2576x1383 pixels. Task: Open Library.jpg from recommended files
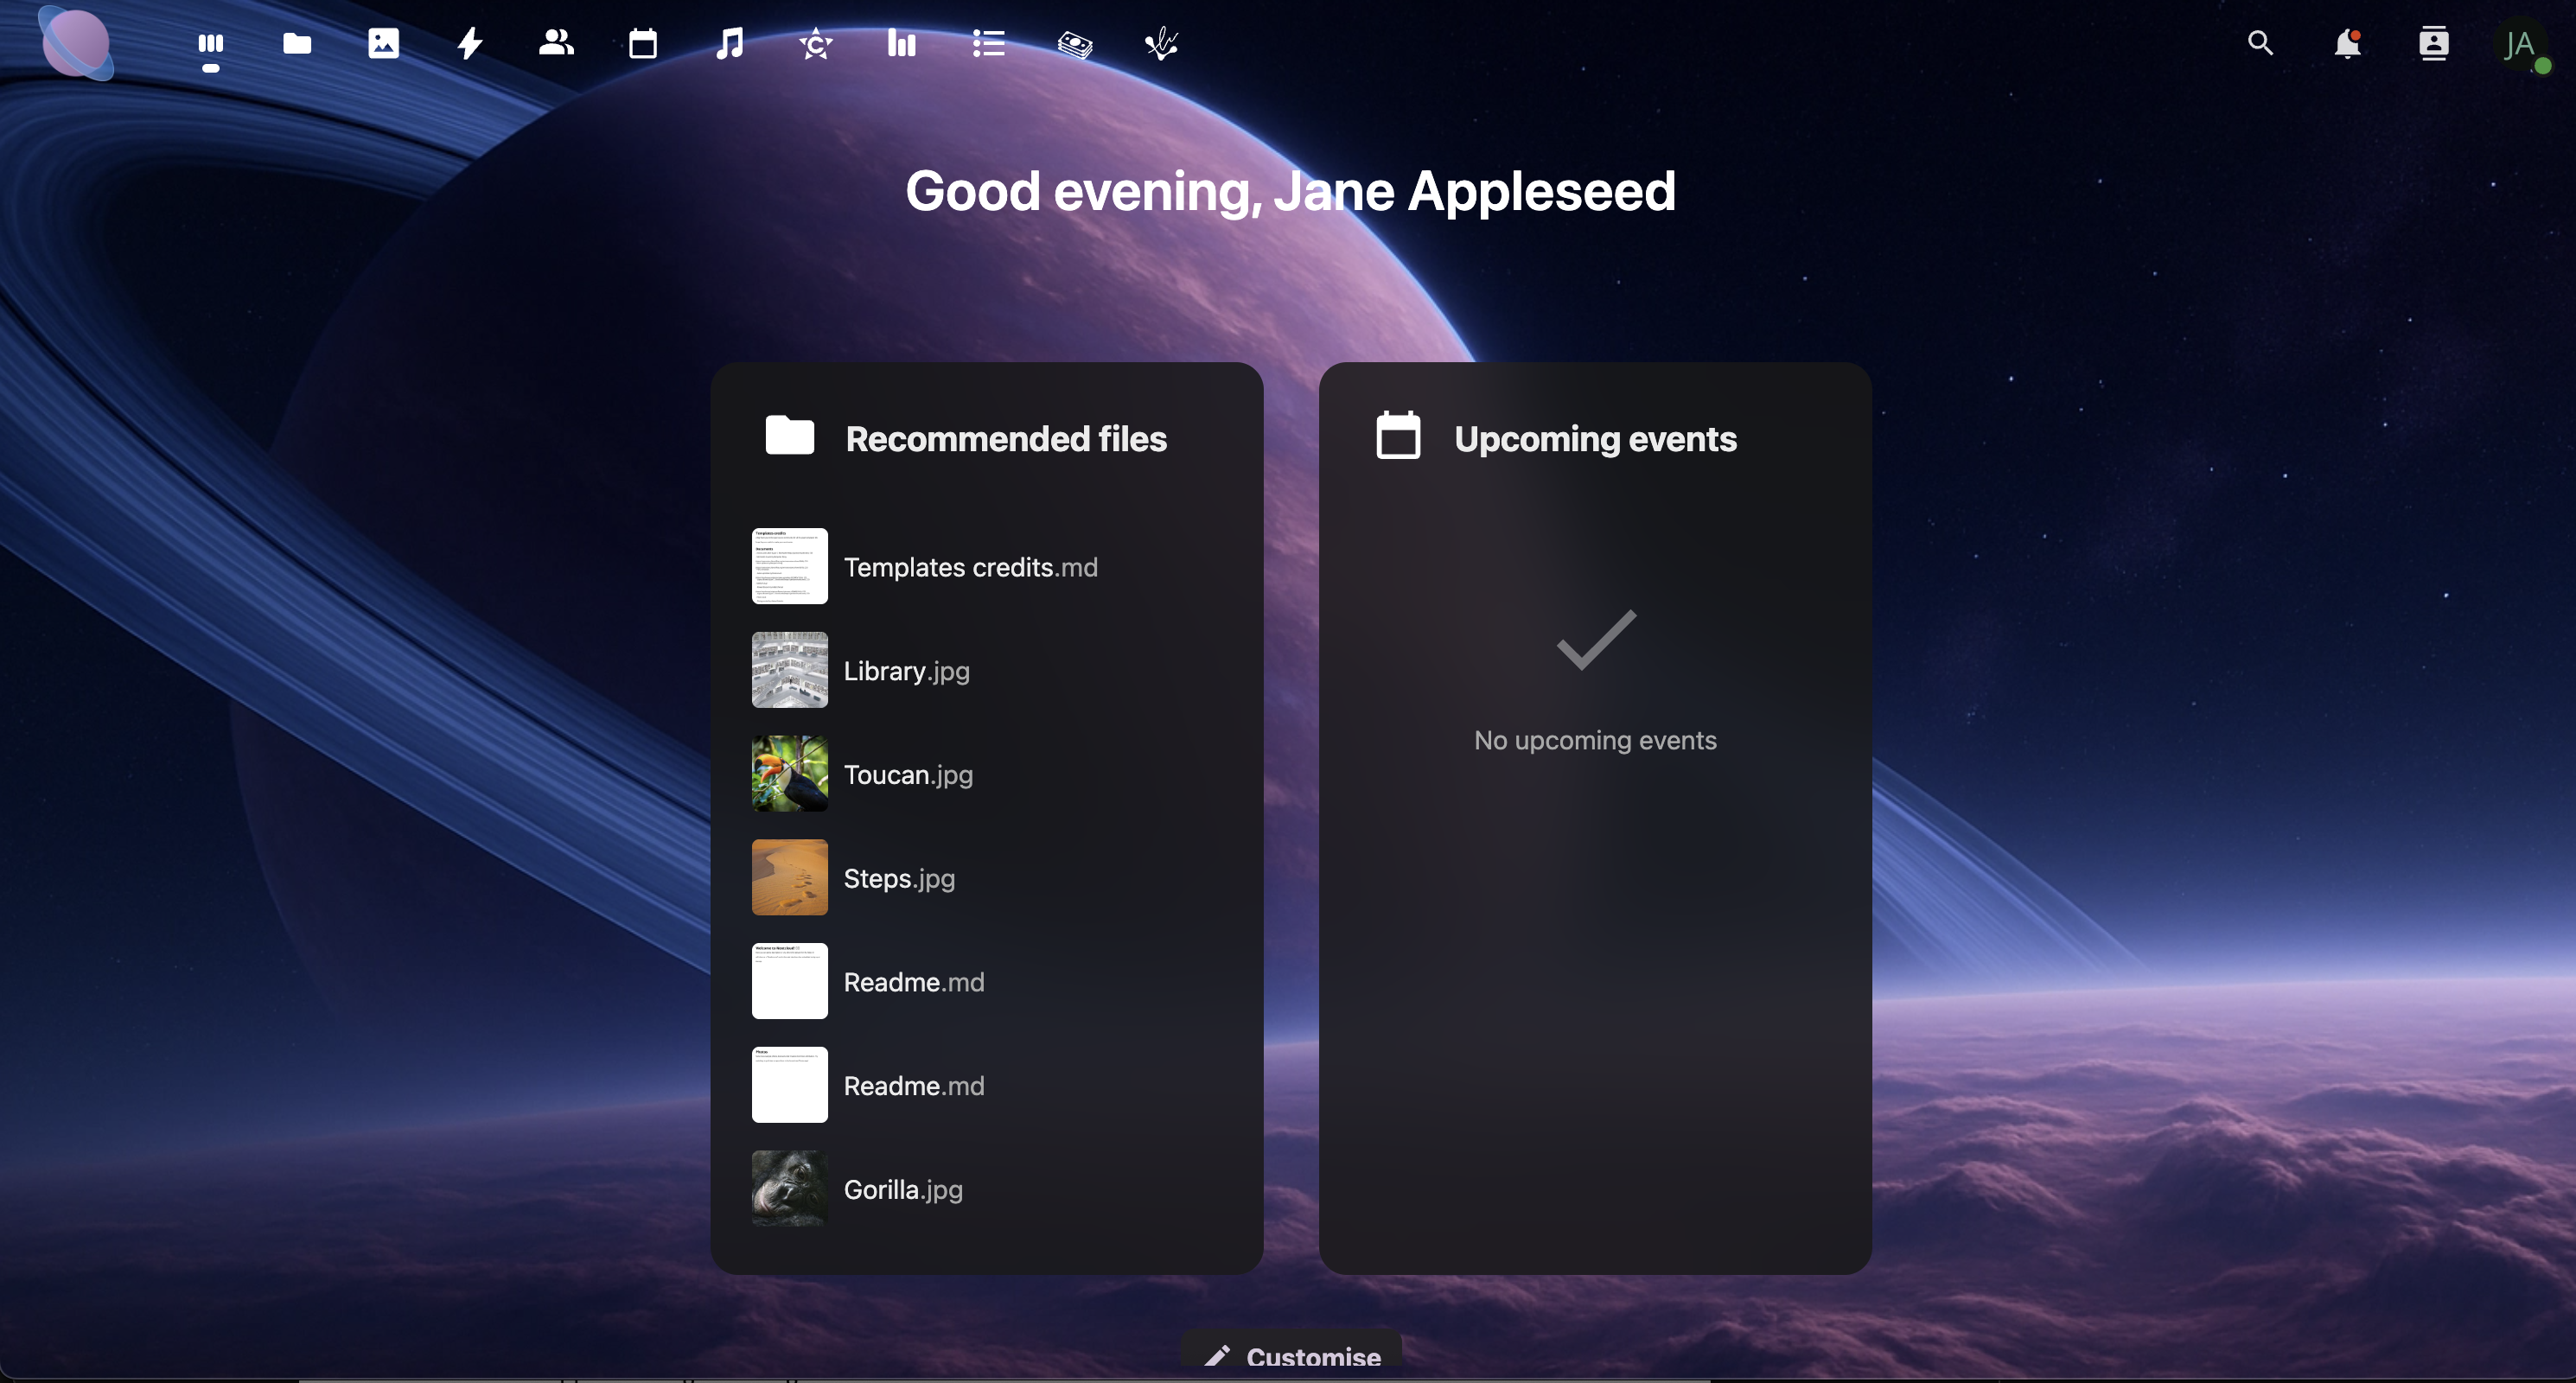pos(906,670)
